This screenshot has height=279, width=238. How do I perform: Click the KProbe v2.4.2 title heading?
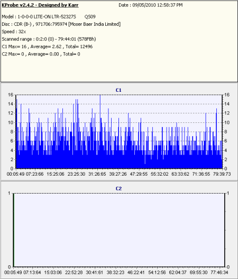pos(40,5)
